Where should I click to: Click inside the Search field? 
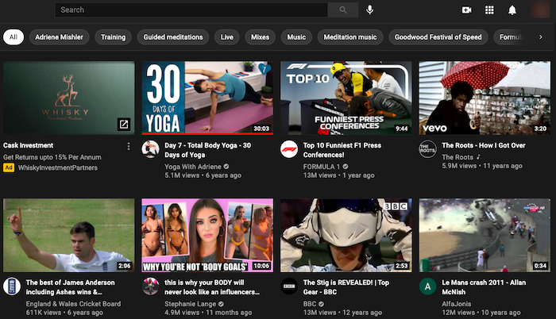click(191, 10)
